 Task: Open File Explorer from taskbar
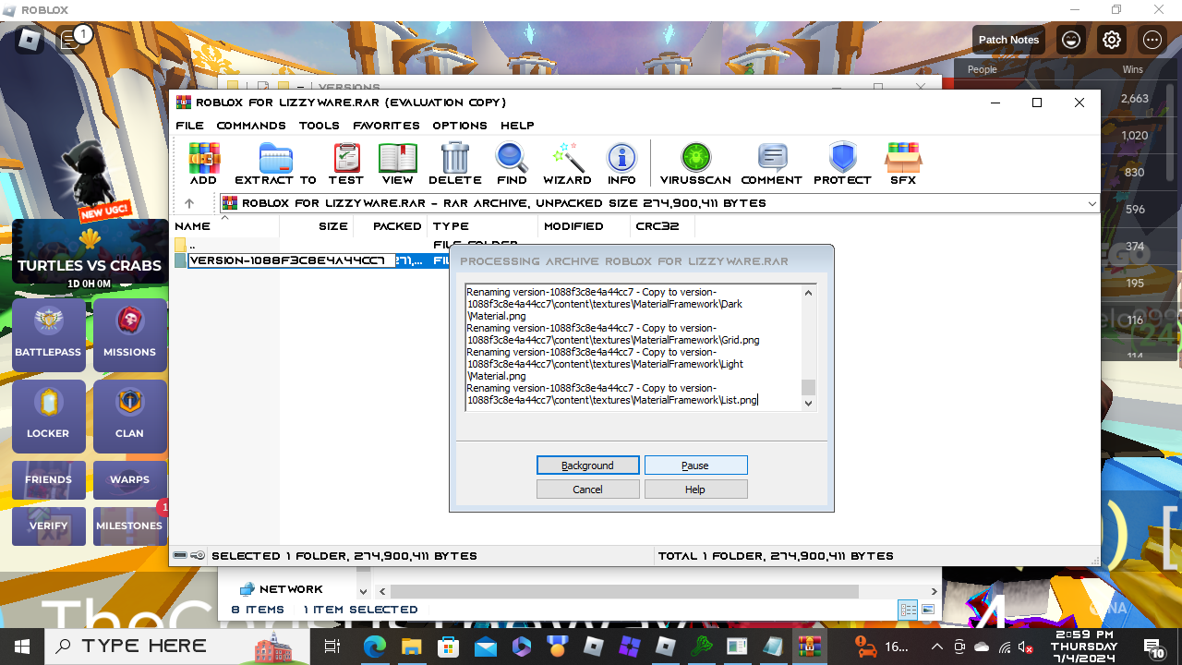pos(411,646)
